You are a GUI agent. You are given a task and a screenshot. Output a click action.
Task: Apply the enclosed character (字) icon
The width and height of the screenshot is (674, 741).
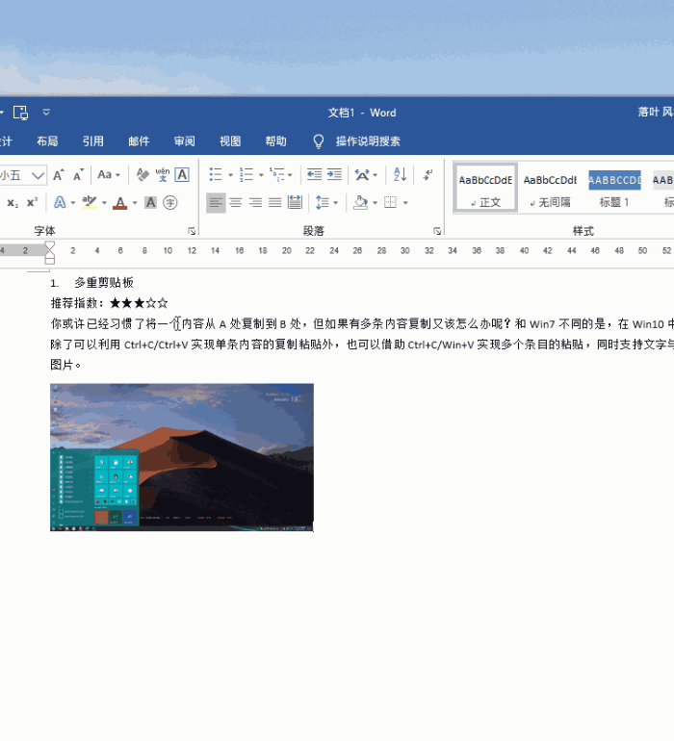pyautogui.click(x=170, y=203)
